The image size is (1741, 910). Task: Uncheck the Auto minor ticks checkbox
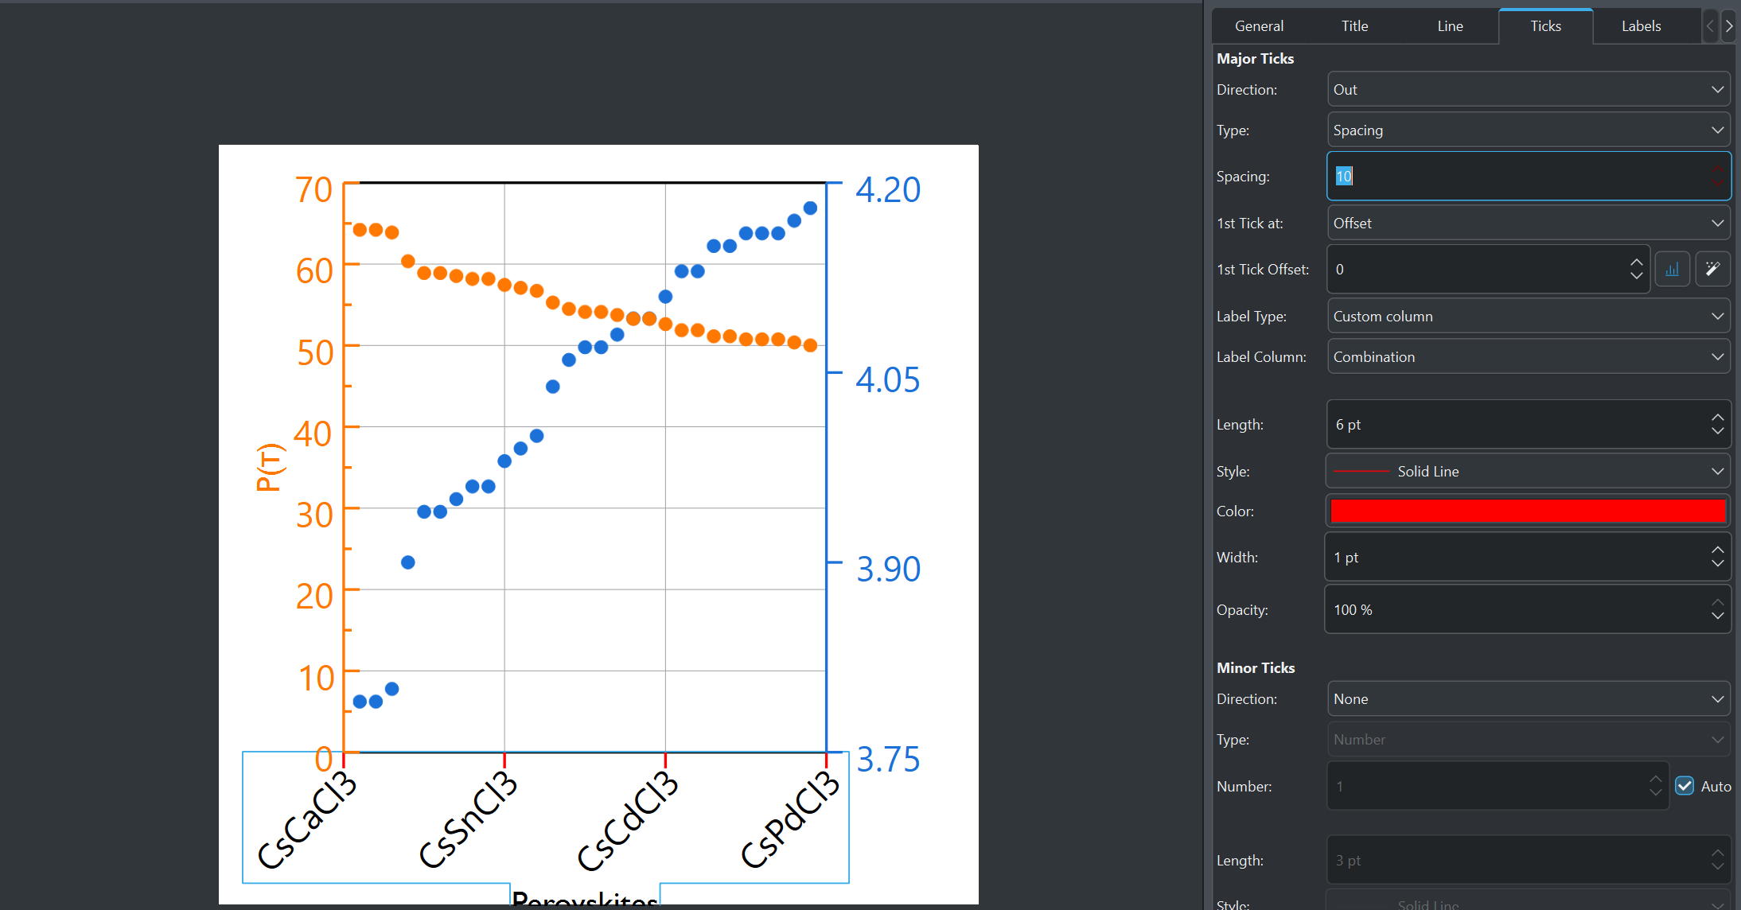pos(1685,786)
